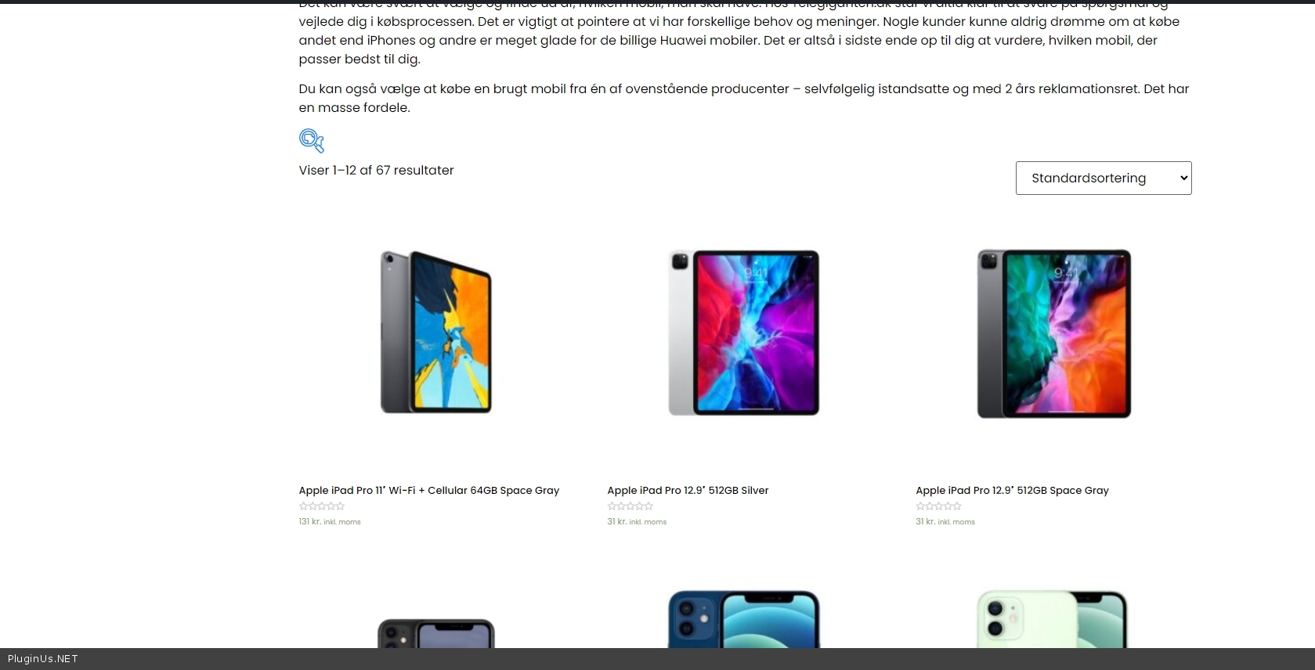Click the 31 kr. price under Space Gray iPad
The image size is (1315, 670).
926,521
